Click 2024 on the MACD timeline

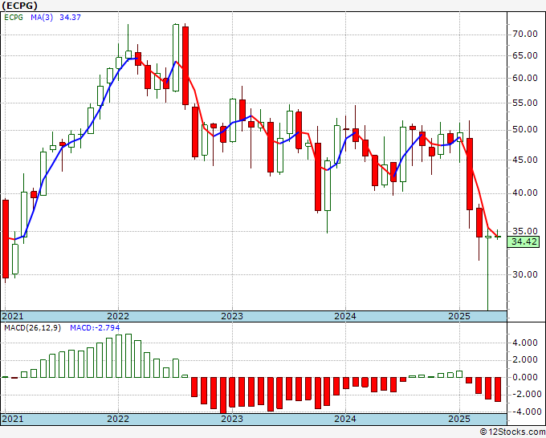click(345, 419)
